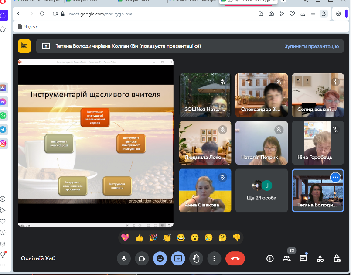
Task: Go back in browser history
Action: click(x=19, y=14)
